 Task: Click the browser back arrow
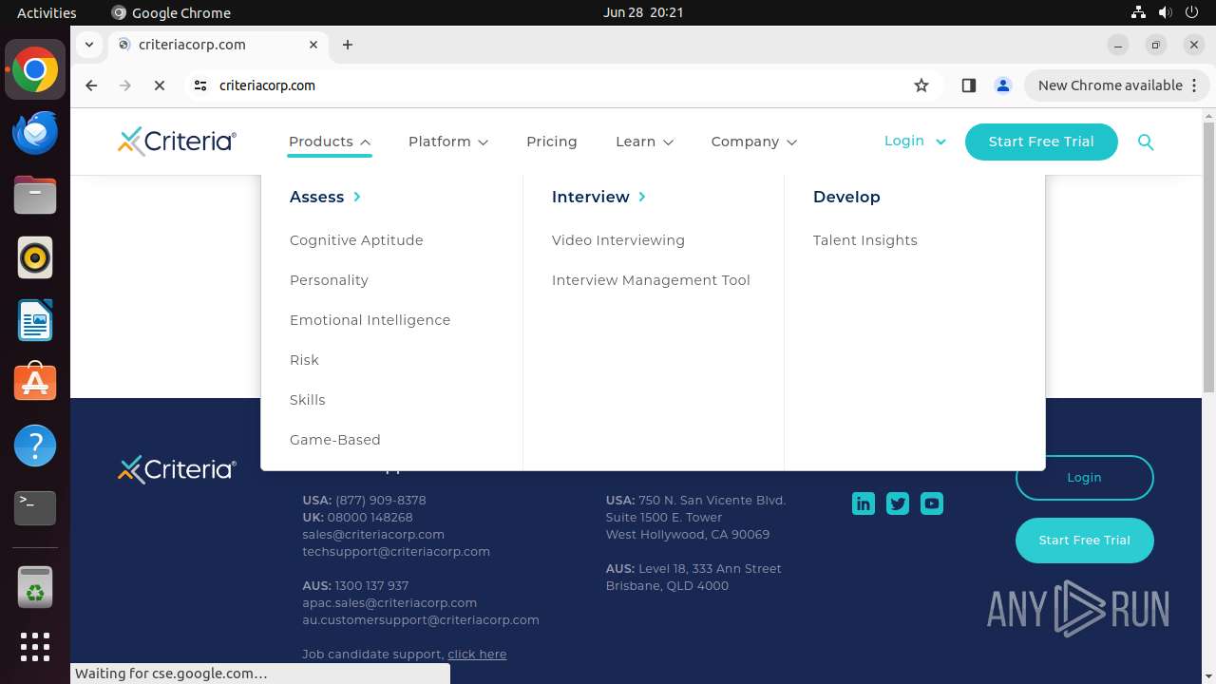(91, 85)
